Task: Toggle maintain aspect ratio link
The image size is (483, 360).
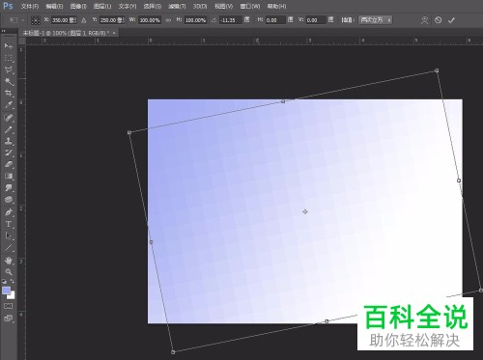Action: pos(168,20)
